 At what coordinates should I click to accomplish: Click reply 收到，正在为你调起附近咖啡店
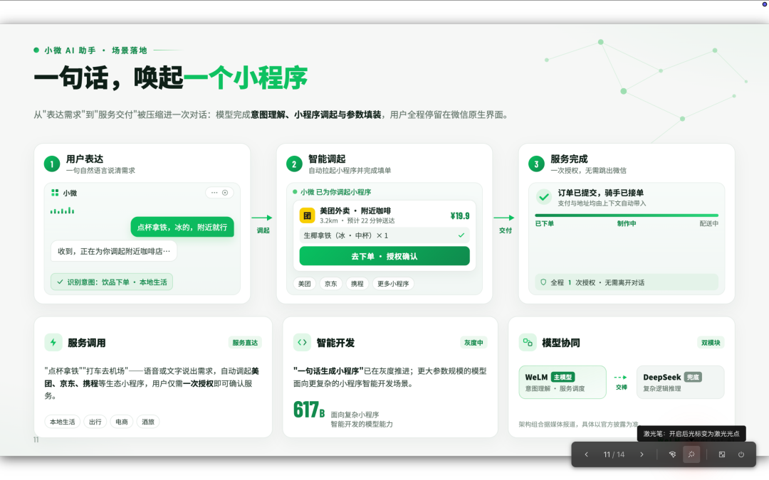tap(114, 251)
